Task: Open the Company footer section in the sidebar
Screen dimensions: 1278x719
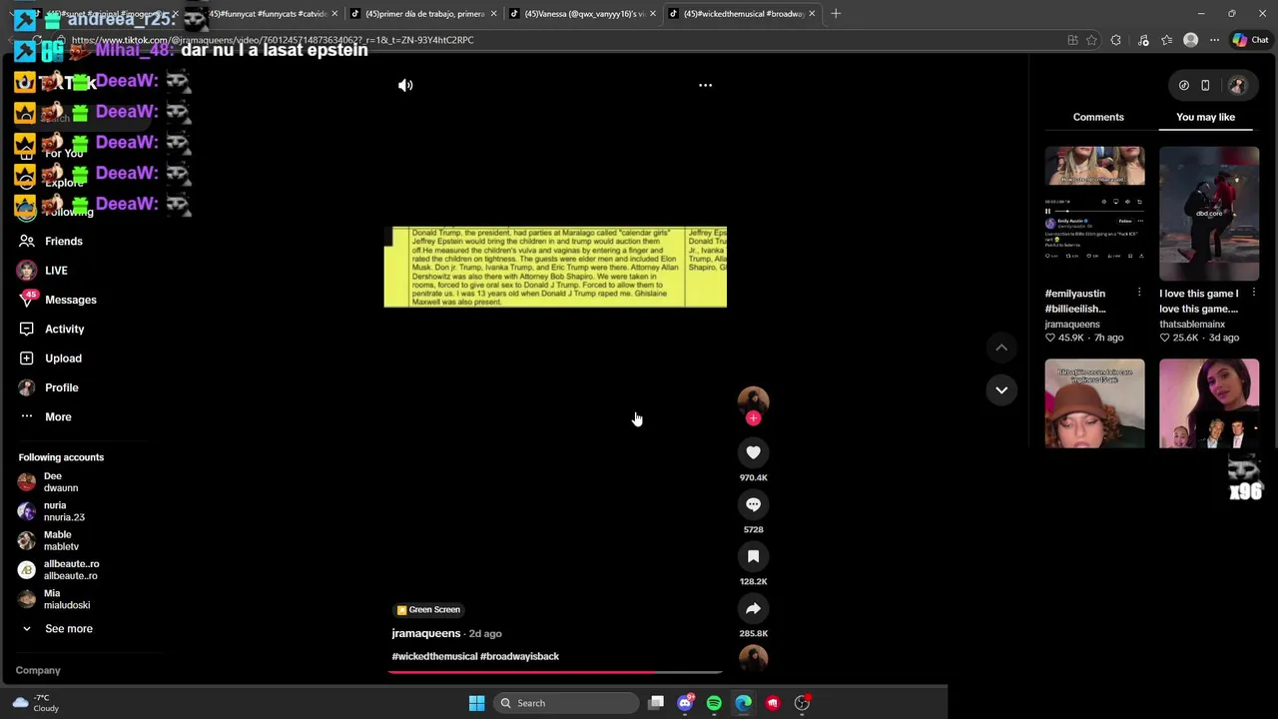Action: click(38, 670)
